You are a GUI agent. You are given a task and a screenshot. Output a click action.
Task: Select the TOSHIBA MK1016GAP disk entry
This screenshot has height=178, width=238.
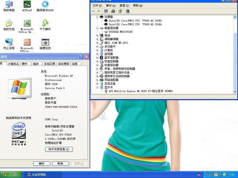120,32
